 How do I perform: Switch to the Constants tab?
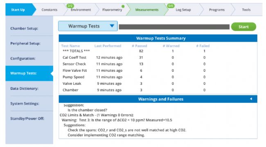pos(50,10)
